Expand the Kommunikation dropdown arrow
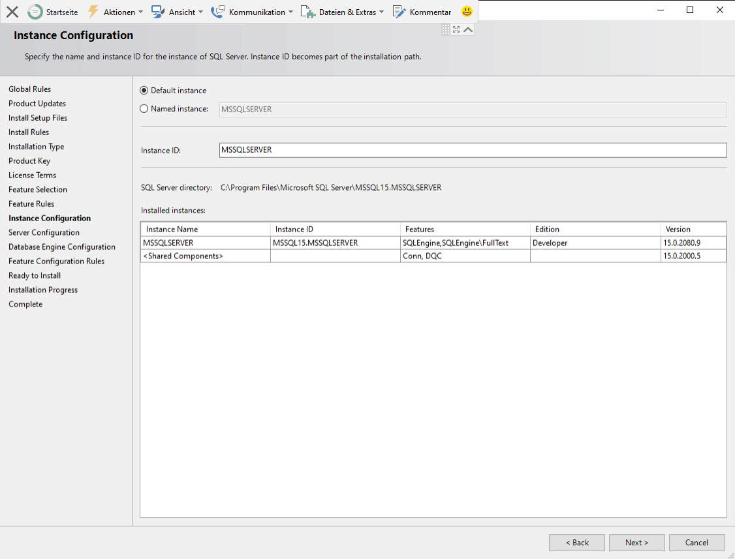This screenshot has width=735, height=559. [290, 12]
